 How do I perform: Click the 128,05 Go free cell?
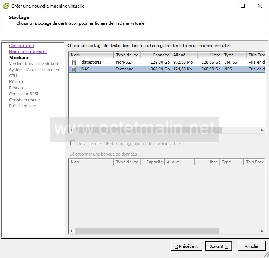(x=211, y=62)
